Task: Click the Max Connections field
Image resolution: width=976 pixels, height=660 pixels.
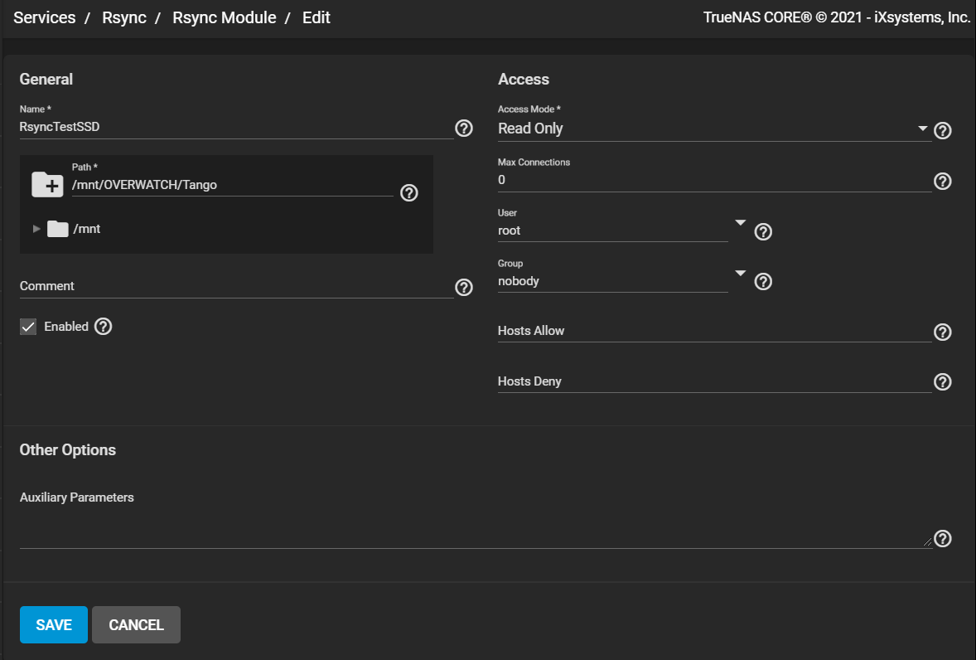Action: pos(714,180)
